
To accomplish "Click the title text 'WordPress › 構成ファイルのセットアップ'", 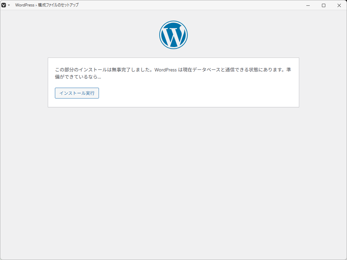I will pos(47,5).
